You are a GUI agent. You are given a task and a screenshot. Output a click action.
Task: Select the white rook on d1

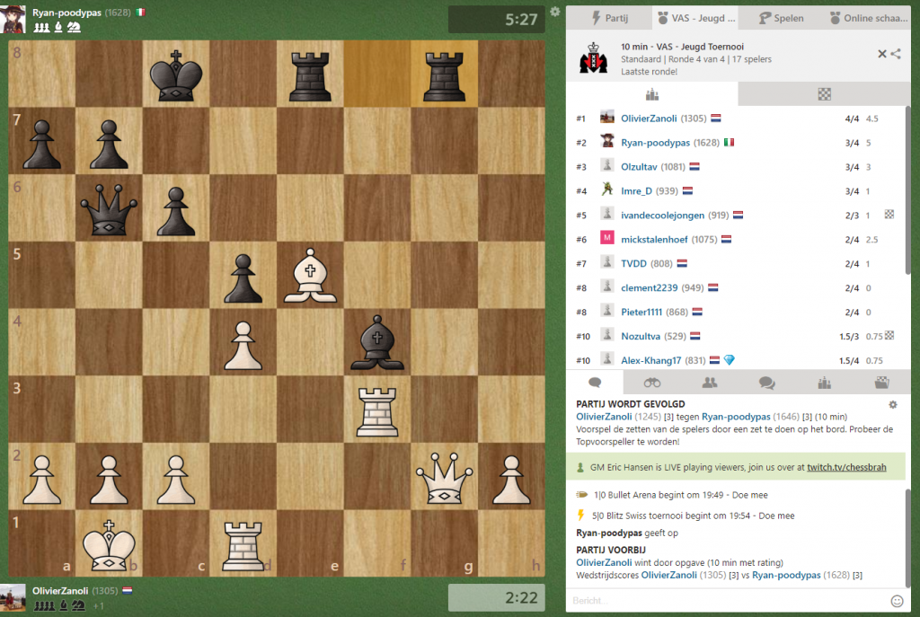click(x=243, y=545)
